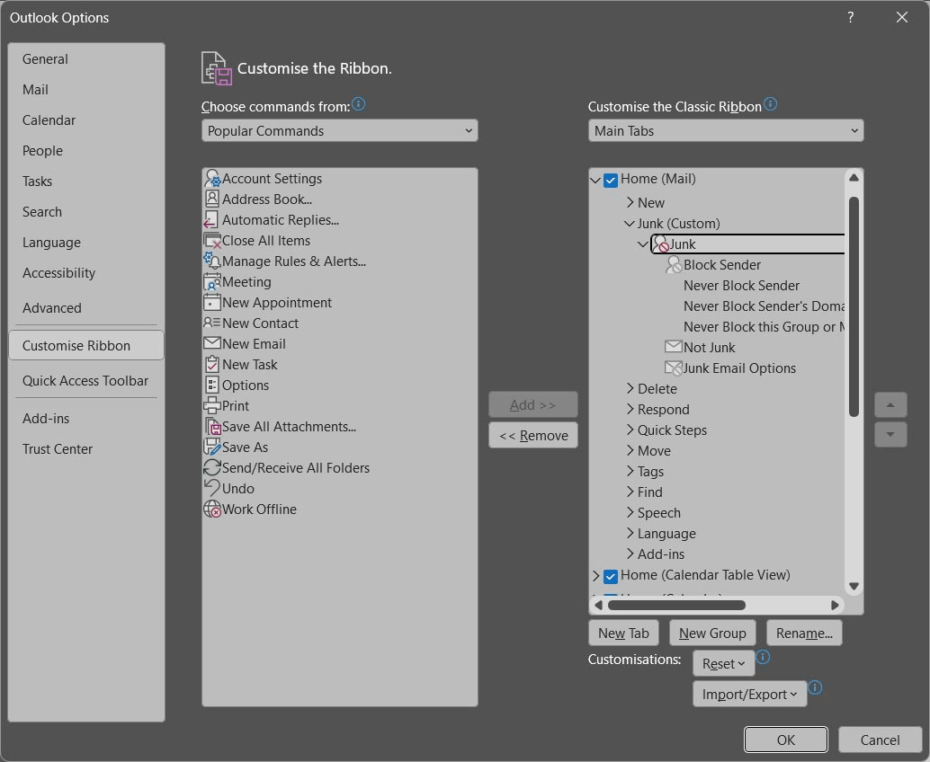Click the Rename... button
Viewport: 930px width, 762px height.
click(x=804, y=633)
